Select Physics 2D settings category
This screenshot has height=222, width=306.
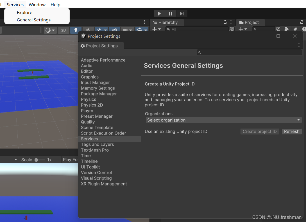(x=92, y=105)
